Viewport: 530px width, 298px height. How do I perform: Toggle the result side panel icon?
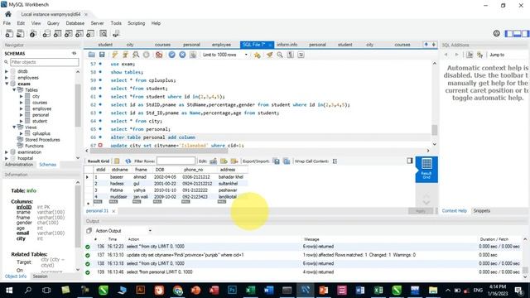click(x=410, y=161)
